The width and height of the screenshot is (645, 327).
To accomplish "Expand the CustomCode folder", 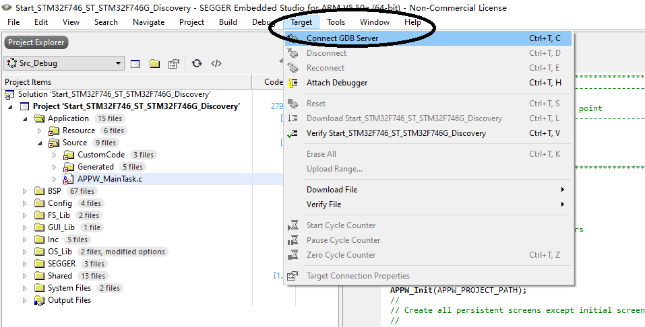I will pyautogui.click(x=55, y=155).
